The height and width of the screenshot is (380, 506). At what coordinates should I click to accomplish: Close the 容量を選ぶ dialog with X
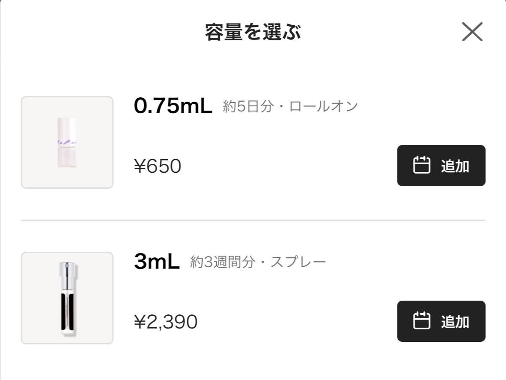coord(472,32)
